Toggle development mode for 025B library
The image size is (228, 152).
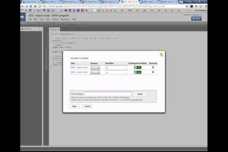click(138, 68)
